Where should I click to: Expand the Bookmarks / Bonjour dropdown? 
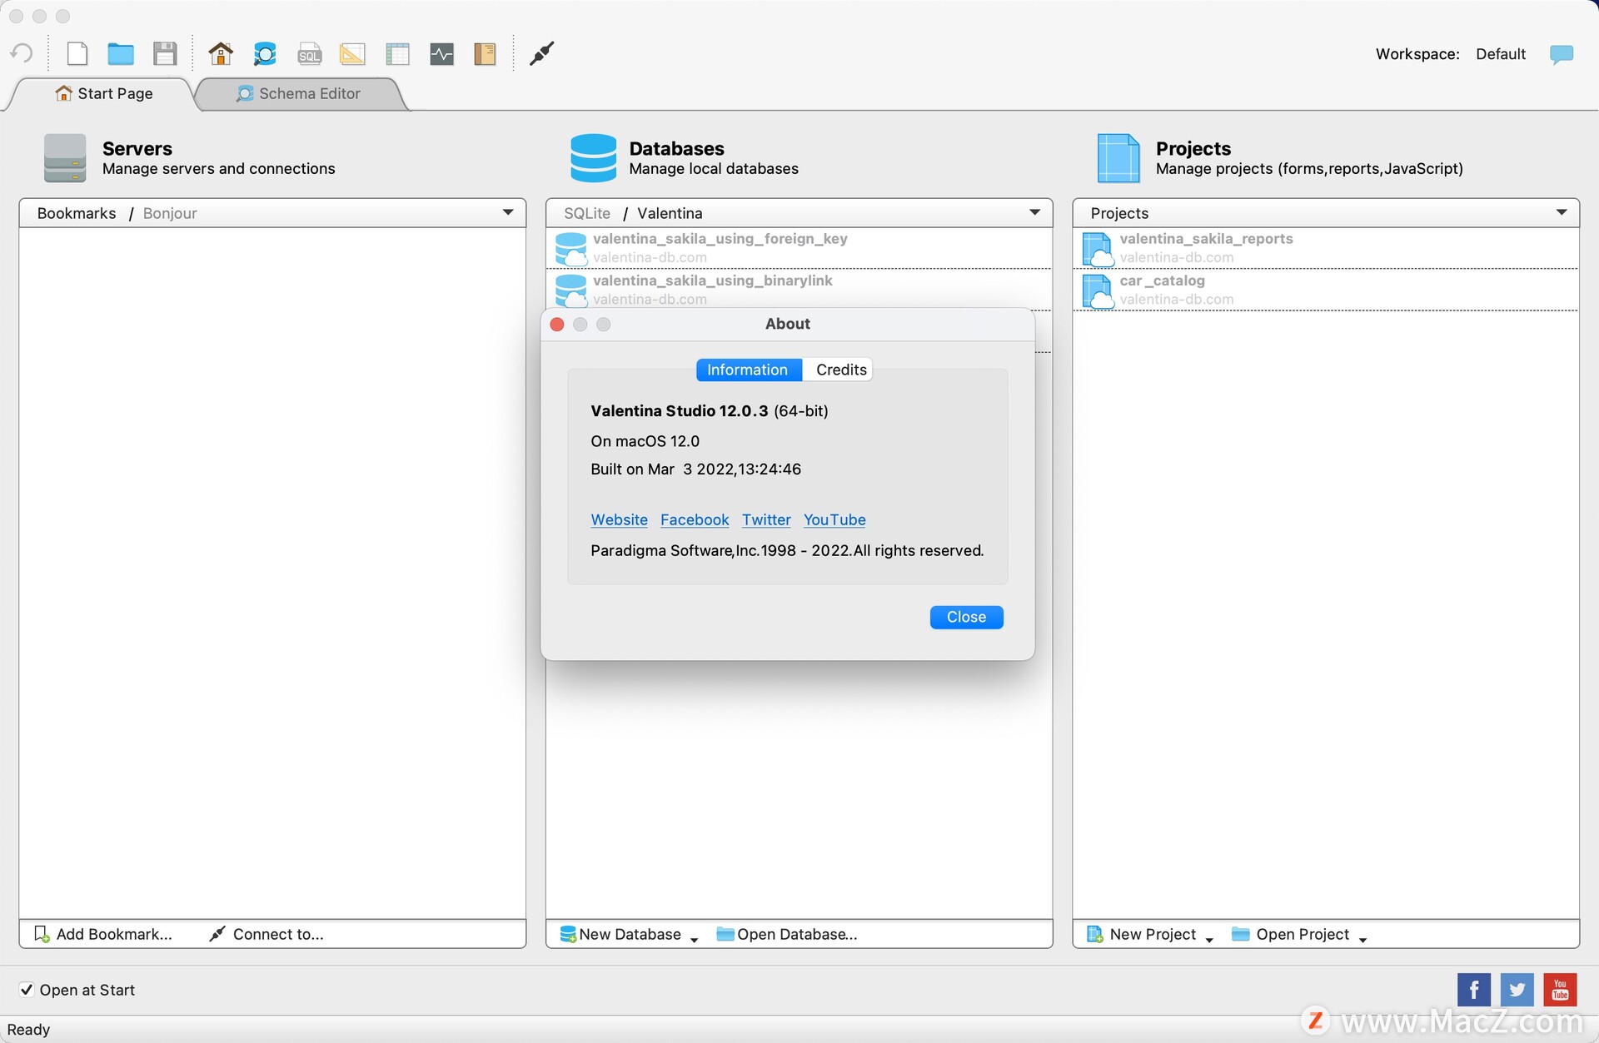[507, 213]
